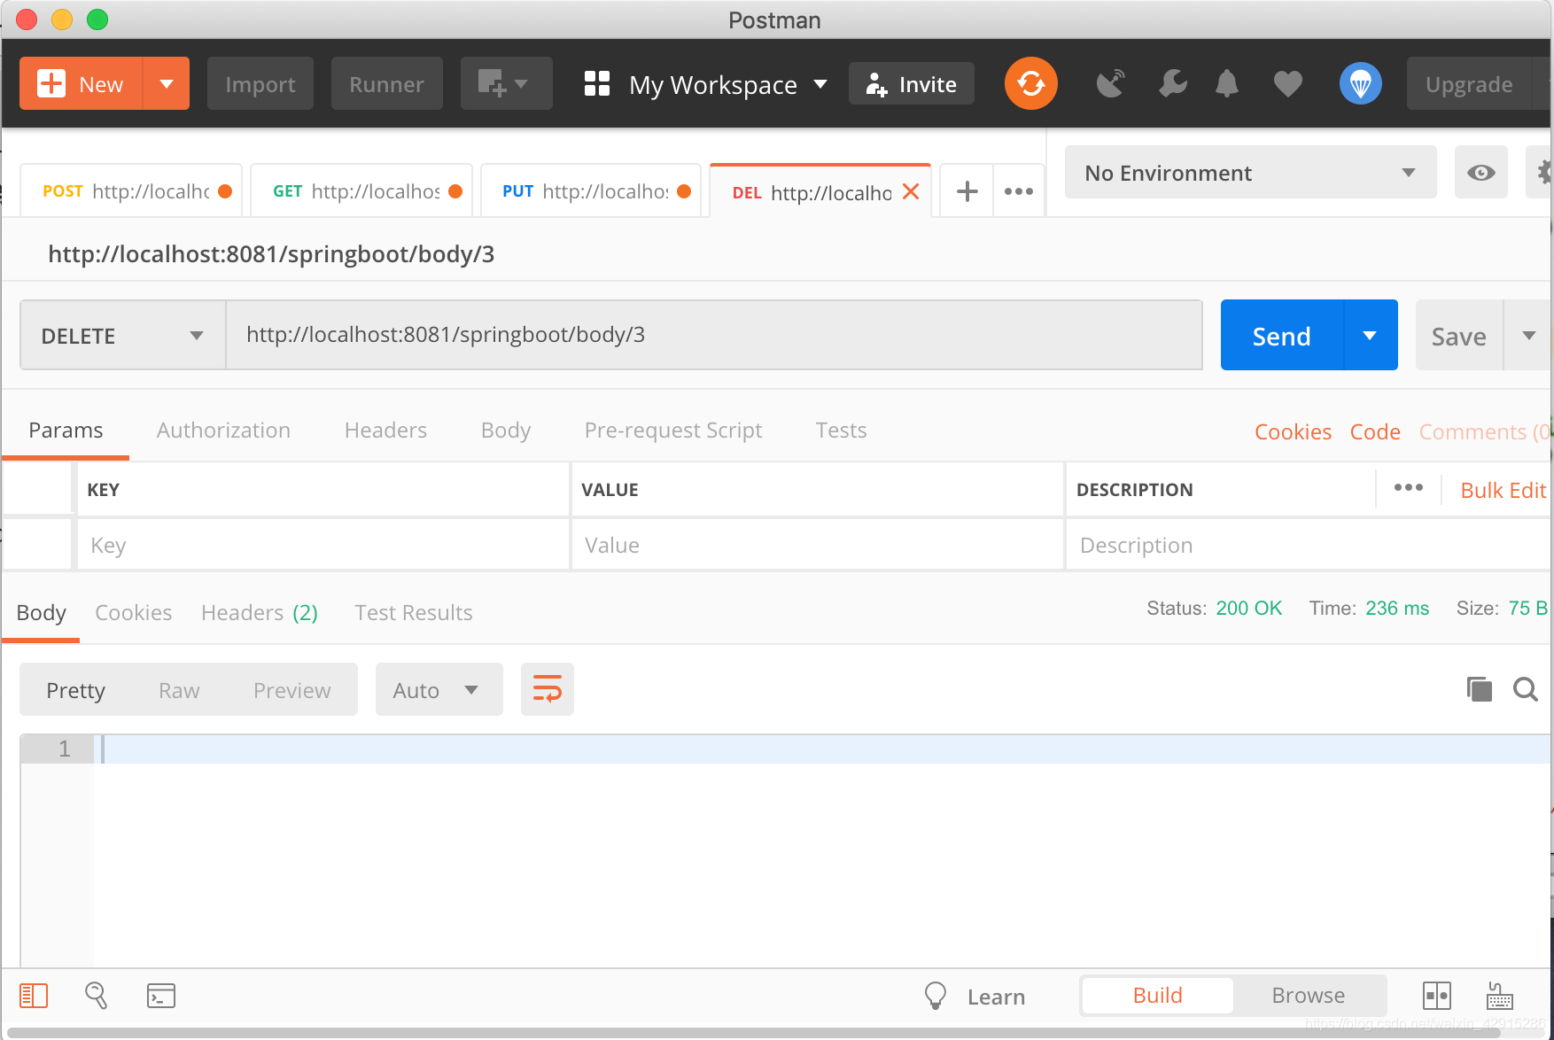Click the Send button

[x=1282, y=336]
